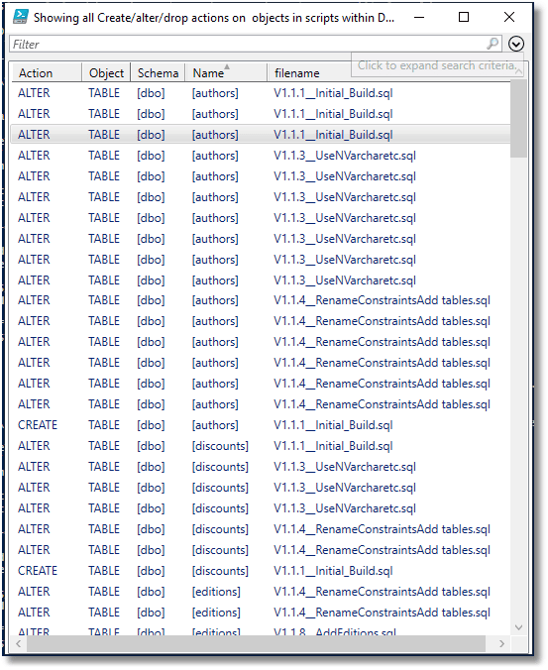The image size is (548, 670).
Task: Select CREATE in the [authors] row
Action: pos(38,425)
